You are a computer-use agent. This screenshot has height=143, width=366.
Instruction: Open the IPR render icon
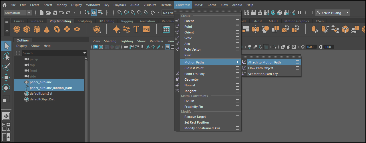point(260,13)
